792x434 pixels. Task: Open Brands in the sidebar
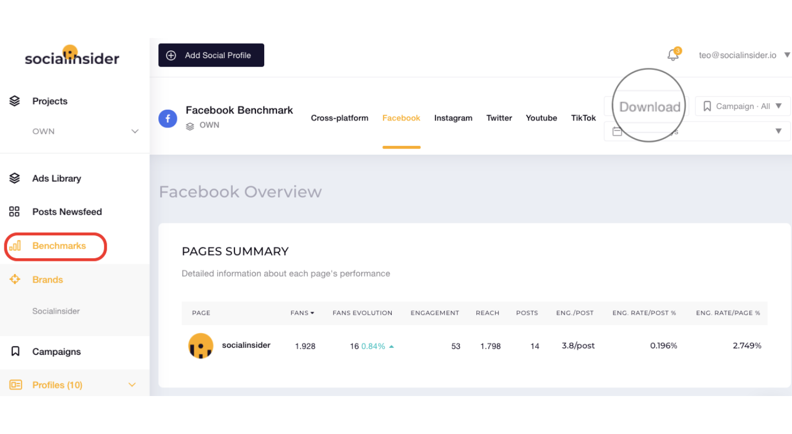(48, 279)
